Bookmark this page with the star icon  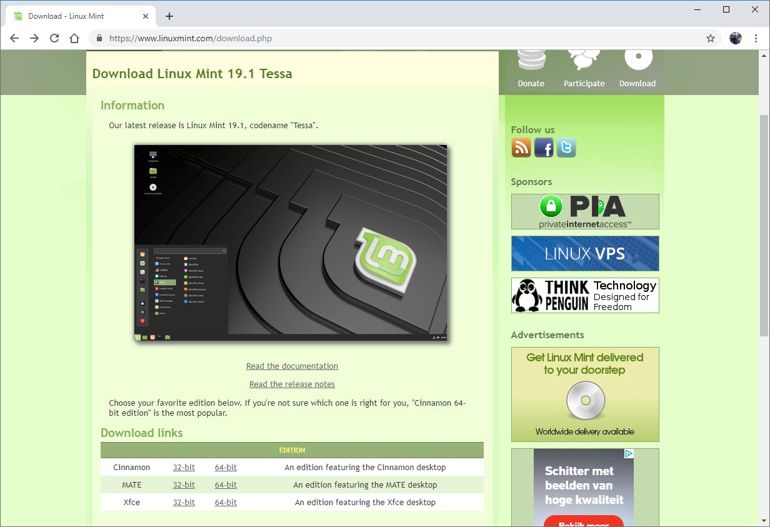tap(711, 38)
